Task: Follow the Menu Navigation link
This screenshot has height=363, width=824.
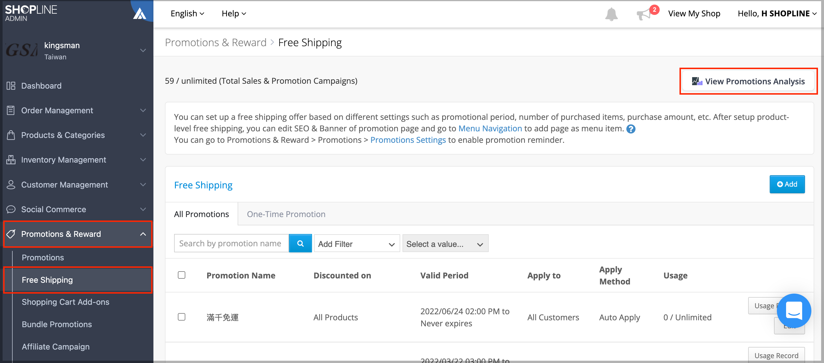Action: tap(490, 128)
